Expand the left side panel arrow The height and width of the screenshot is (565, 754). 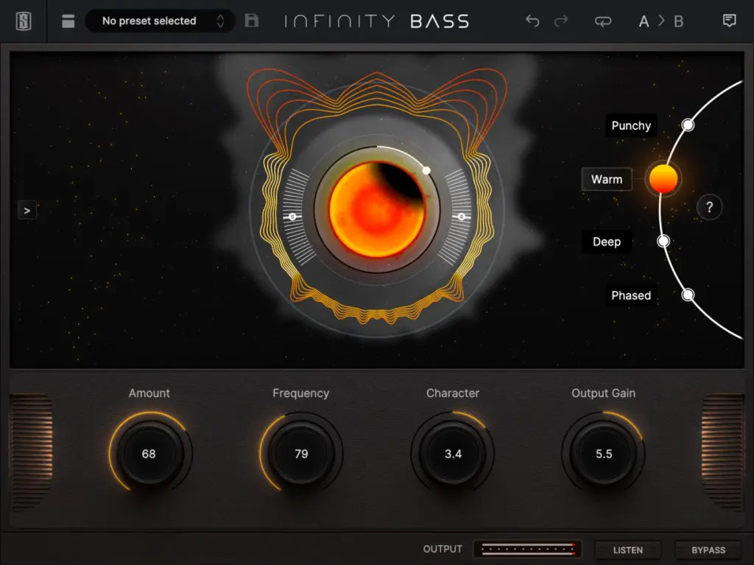pos(27,211)
